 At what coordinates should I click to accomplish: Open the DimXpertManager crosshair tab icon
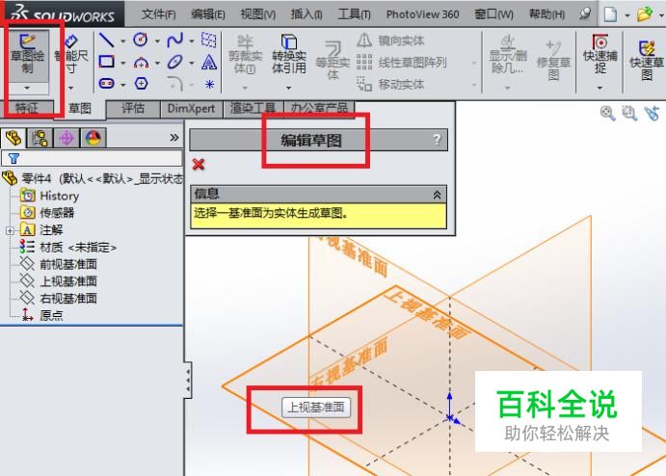coord(67,138)
